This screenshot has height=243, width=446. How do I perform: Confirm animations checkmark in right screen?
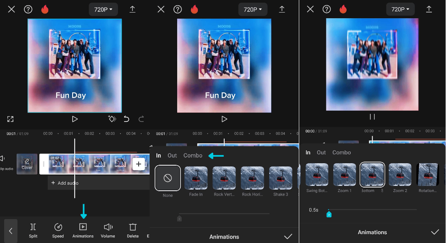[435, 232]
